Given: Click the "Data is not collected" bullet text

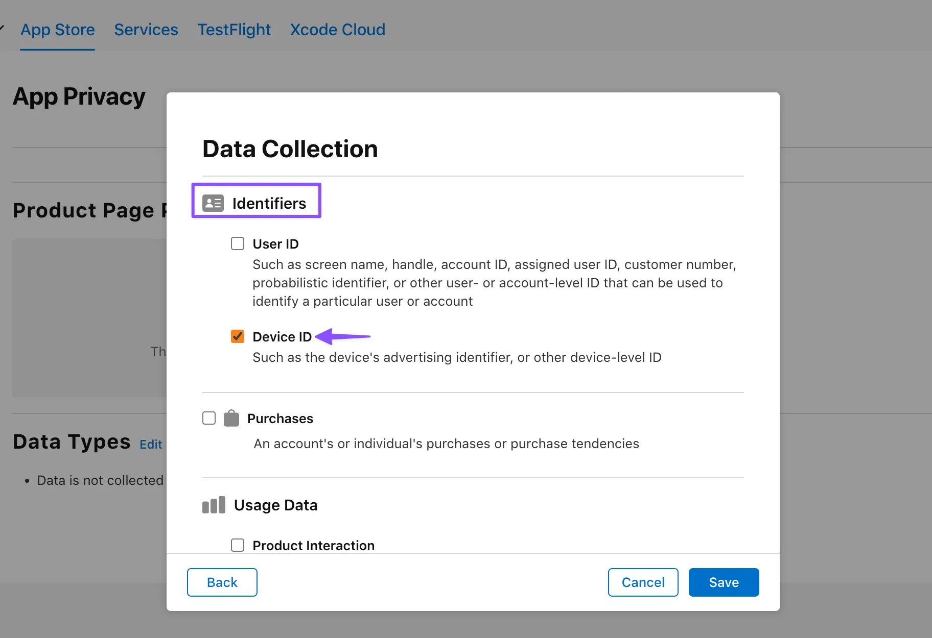Looking at the screenshot, I should click(x=100, y=480).
